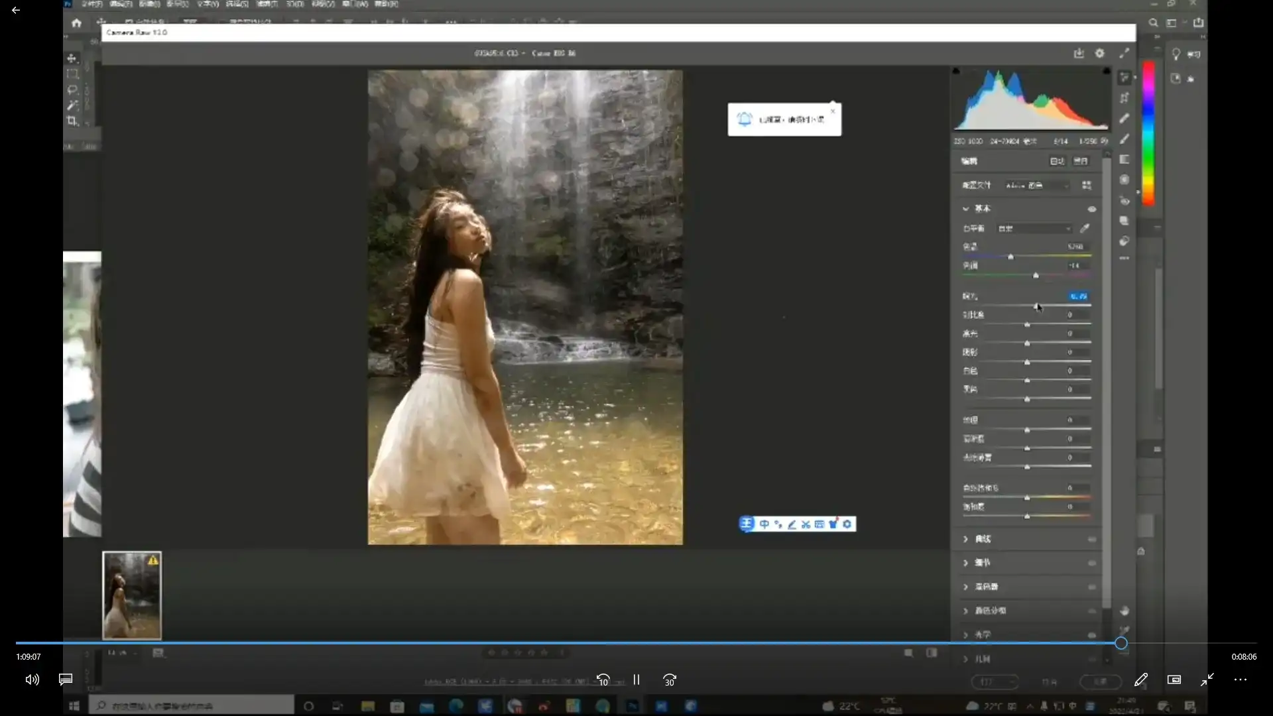1273x716 pixels.
Task: Click the Auto adjustment button
Action: coord(1057,161)
